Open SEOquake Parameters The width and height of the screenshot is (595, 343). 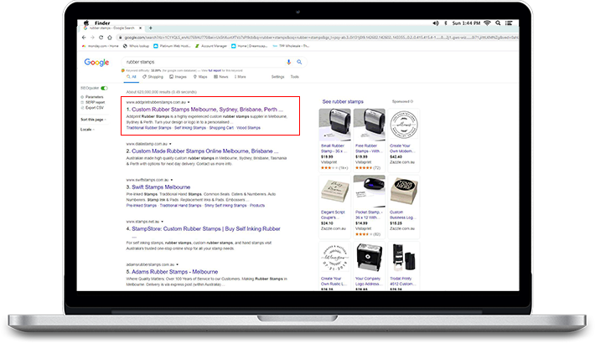pyautogui.click(x=92, y=97)
